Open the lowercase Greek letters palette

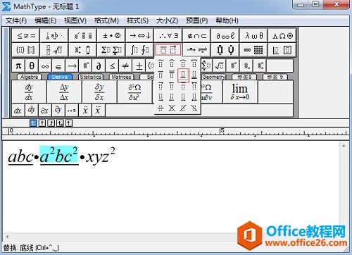point(253,35)
